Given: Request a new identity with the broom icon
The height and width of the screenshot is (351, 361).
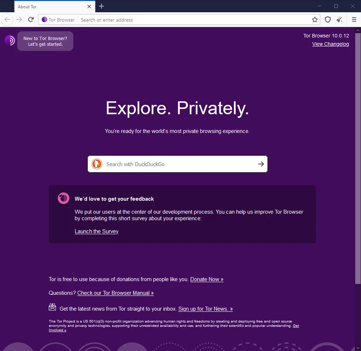Looking at the screenshot, I should tap(339, 20).
